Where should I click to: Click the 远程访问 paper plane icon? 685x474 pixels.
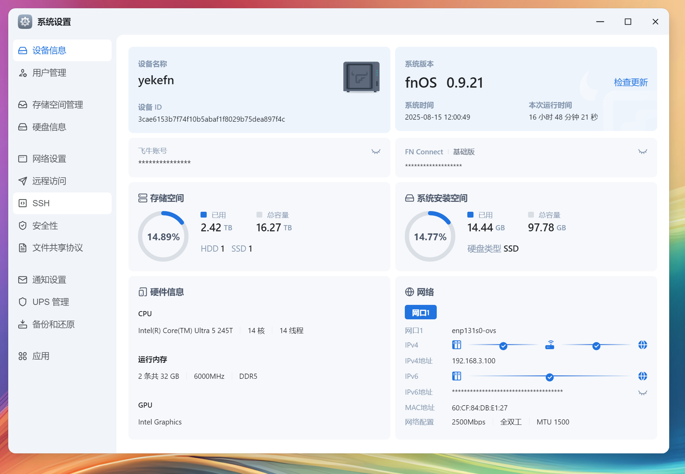23,181
